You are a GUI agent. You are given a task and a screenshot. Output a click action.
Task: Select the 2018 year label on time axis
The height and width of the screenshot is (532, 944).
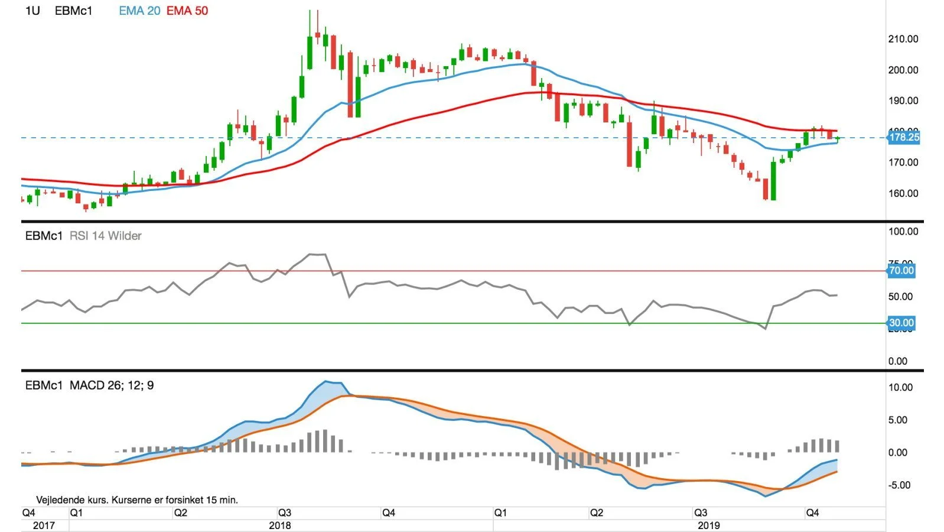coord(280,525)
